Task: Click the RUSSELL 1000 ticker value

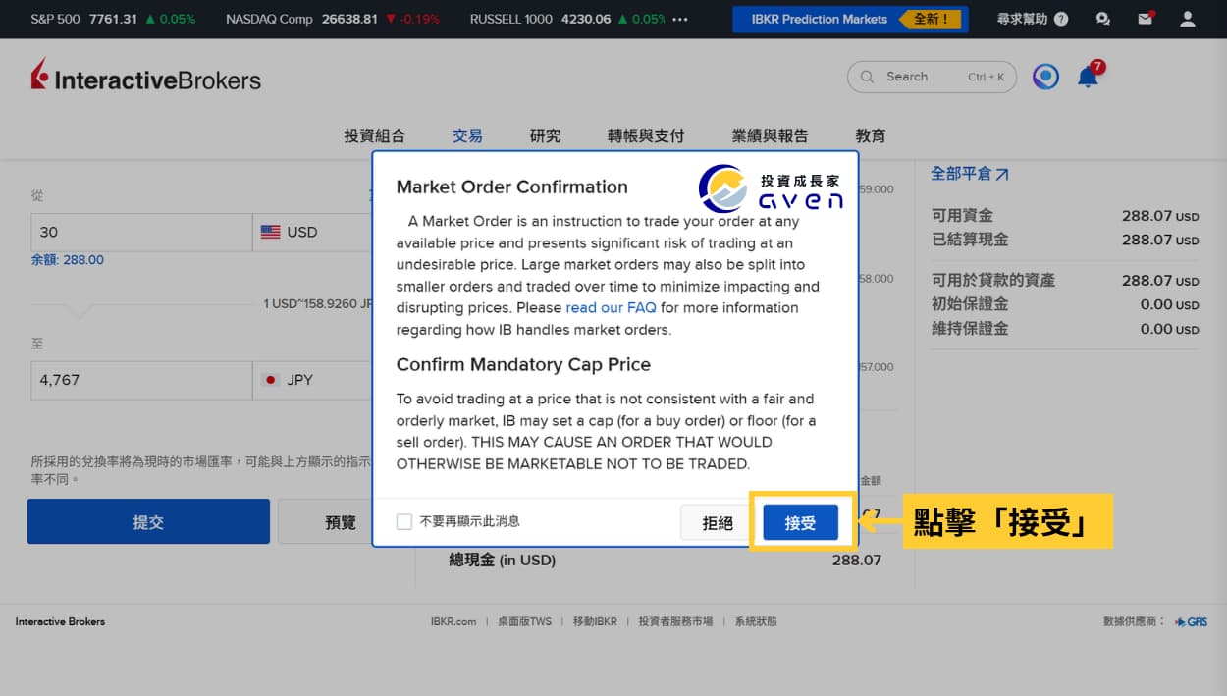Action: tap(586, 19)
